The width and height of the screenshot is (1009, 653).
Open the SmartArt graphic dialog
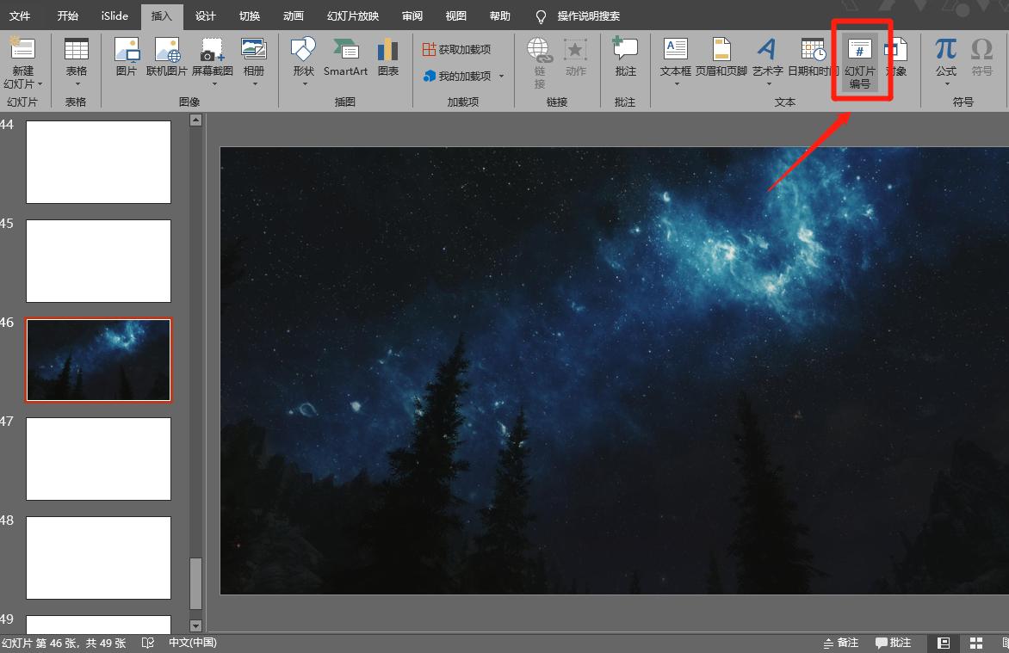(345, 57)
